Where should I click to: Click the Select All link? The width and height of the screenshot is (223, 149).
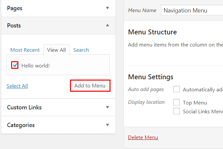coord(17,86)
